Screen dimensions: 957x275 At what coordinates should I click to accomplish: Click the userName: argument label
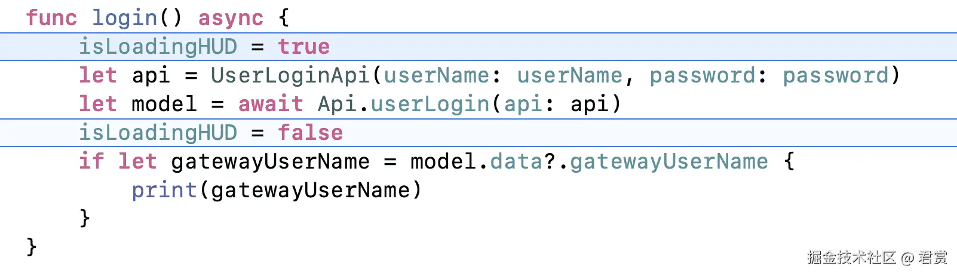pos(442,75)
